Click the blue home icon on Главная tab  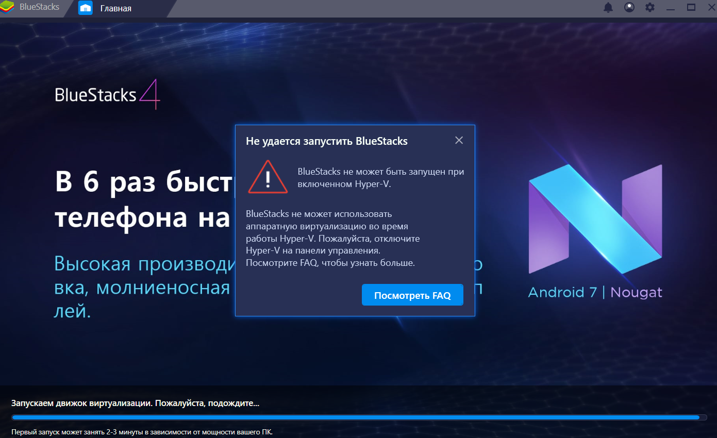[85, 8]
